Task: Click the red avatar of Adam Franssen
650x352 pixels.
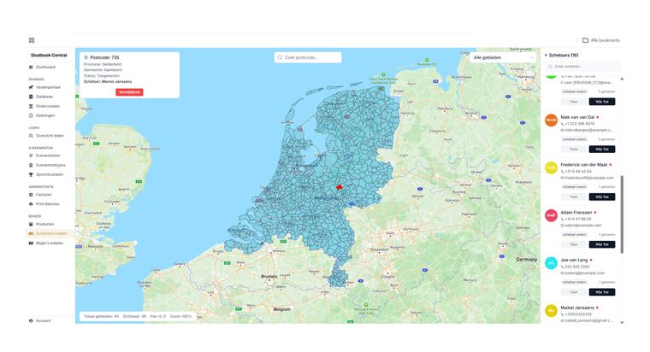Action: tap(551, 215)
